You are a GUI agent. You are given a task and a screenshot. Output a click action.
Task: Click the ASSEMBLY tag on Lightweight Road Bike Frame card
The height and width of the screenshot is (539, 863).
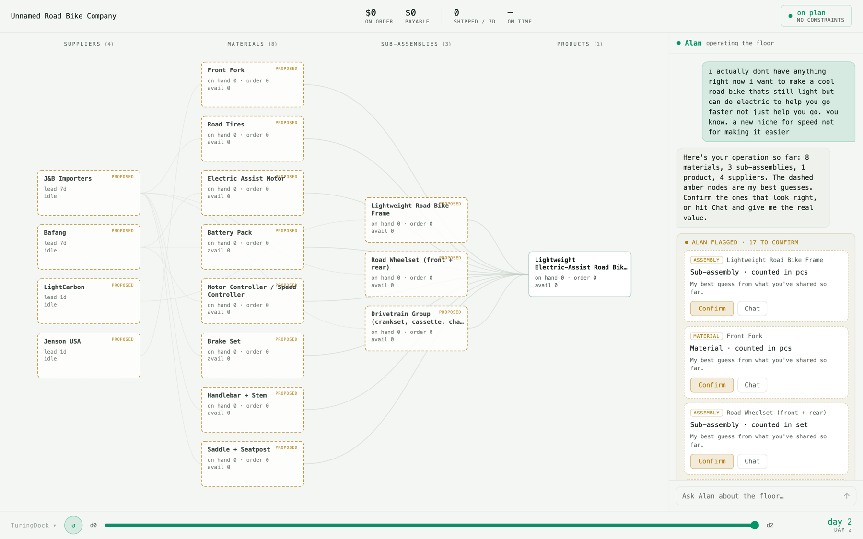click(x=706, y=260)
